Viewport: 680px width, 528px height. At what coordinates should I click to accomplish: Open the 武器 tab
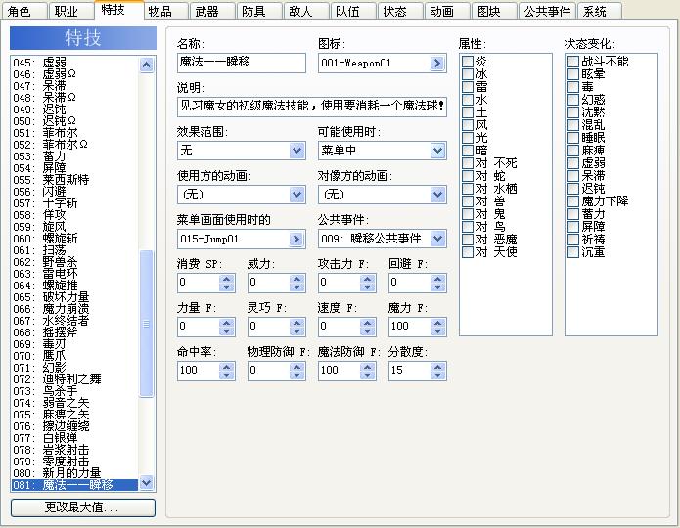coord(212,11)
